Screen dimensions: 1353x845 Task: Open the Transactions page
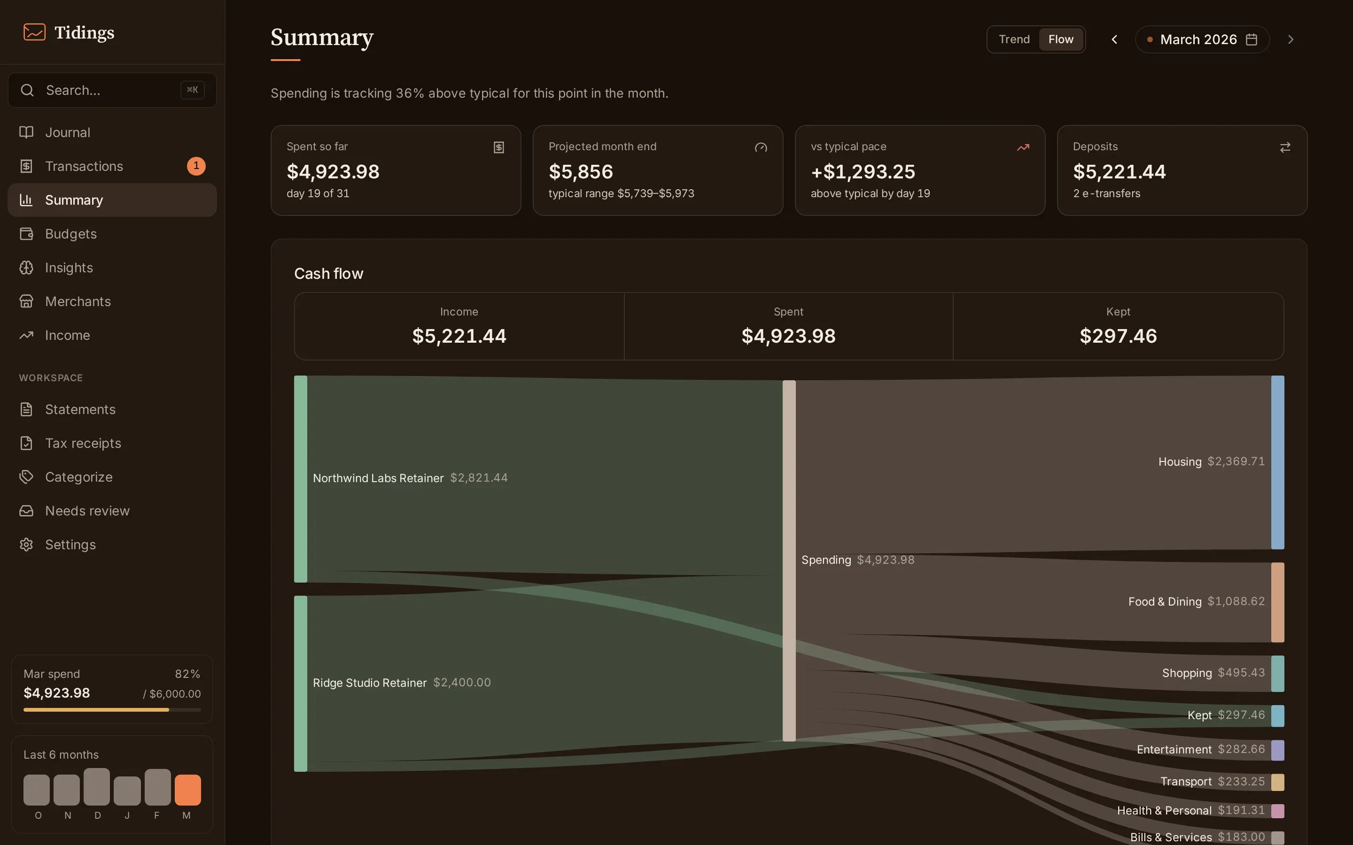click(x=112, y=166)
